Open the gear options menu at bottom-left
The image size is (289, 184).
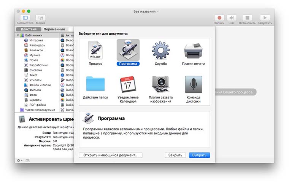click(x=20, y=160)
